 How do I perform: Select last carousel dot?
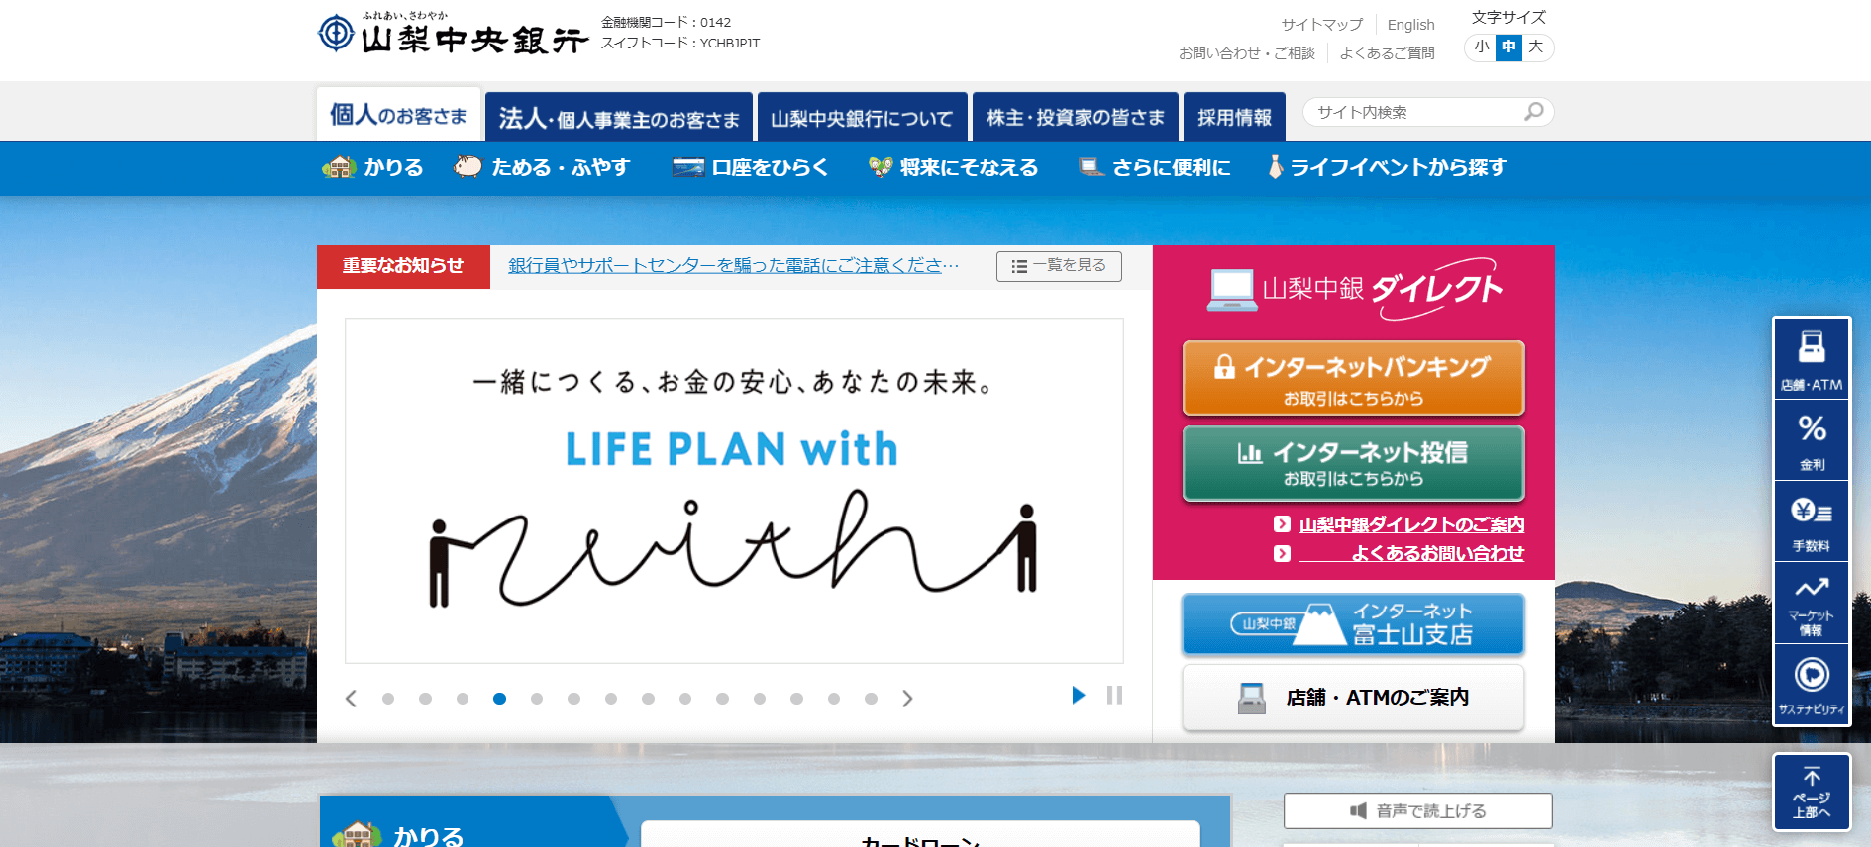871,699
